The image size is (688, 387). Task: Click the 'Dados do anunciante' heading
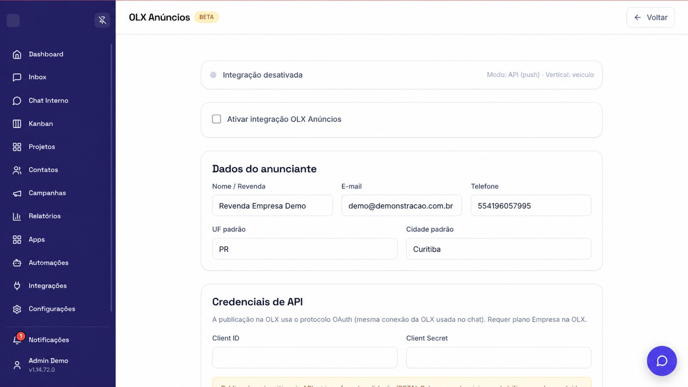(x=264, y=169)
